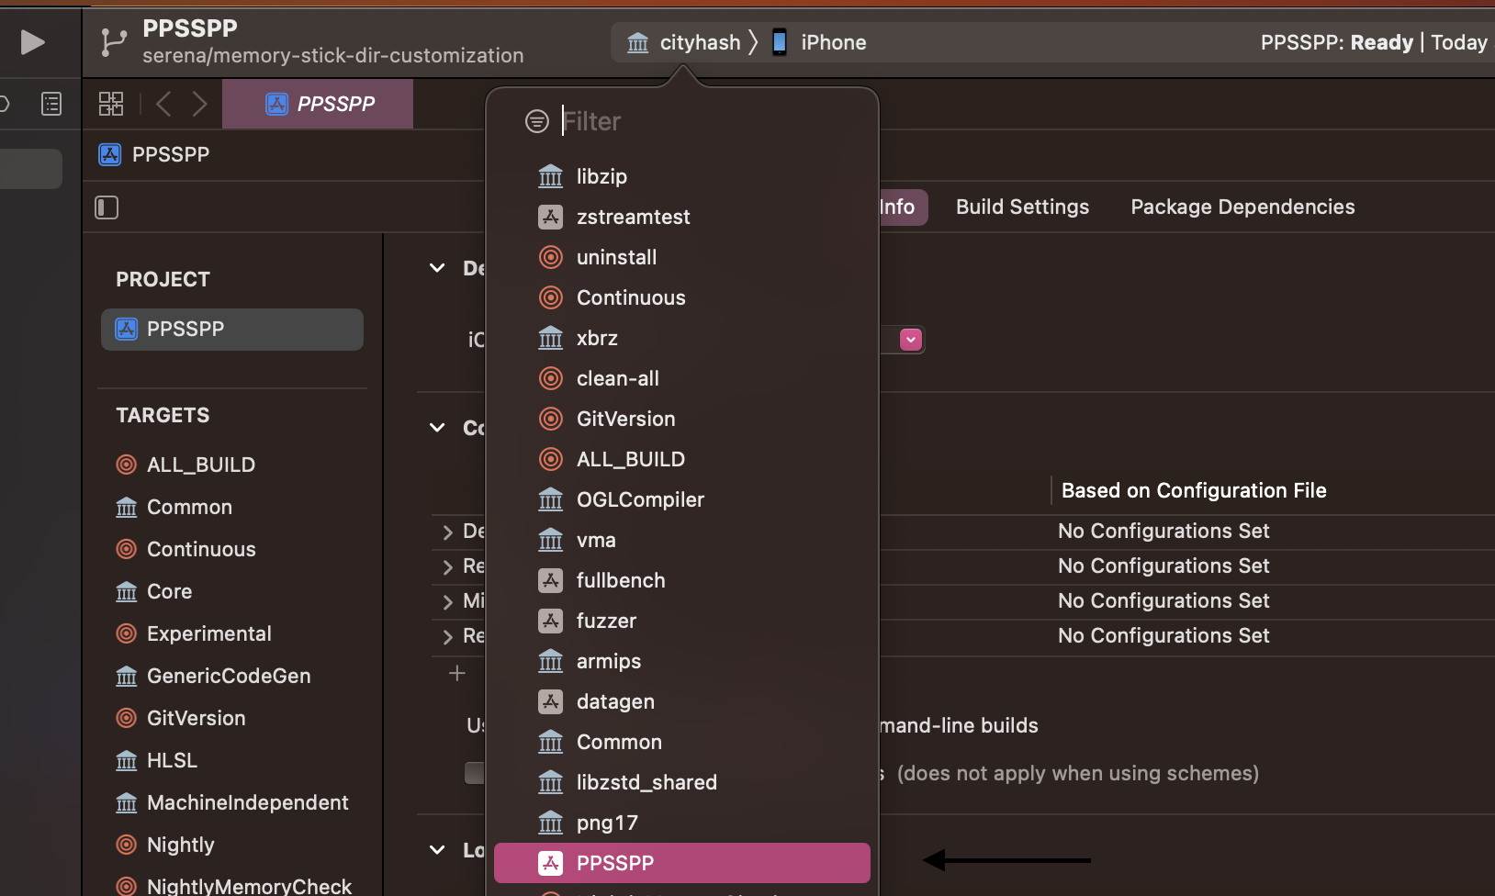Expand the RelWithDebInfo configuration row
The width and height of the screenshot is (1495, 896).
tap(447, 636)
